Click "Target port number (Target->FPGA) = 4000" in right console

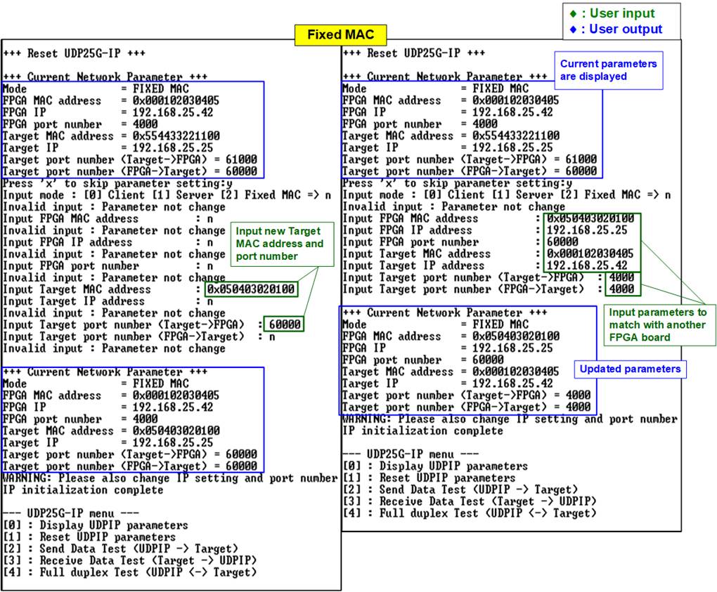[467, 395]
